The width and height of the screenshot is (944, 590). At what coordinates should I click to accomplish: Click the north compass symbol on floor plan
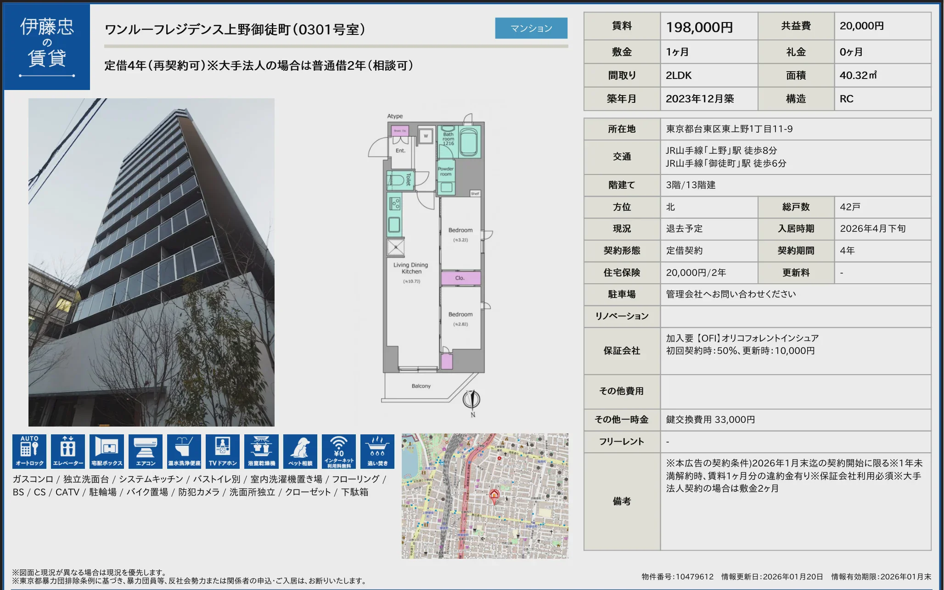pos(472,400)
